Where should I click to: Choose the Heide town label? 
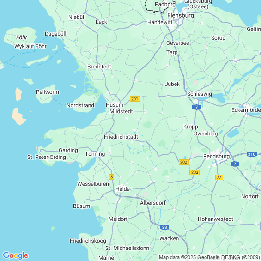[123, 189]
